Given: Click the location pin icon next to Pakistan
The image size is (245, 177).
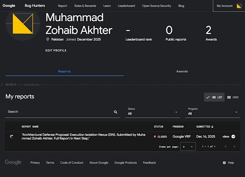Looking at the screenshot, I should click(x=48, y=39).
